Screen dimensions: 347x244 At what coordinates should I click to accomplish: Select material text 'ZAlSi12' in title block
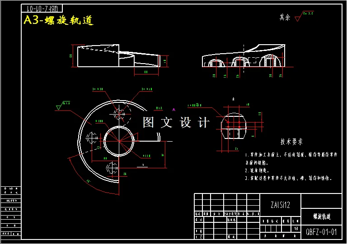pos(280,205)
